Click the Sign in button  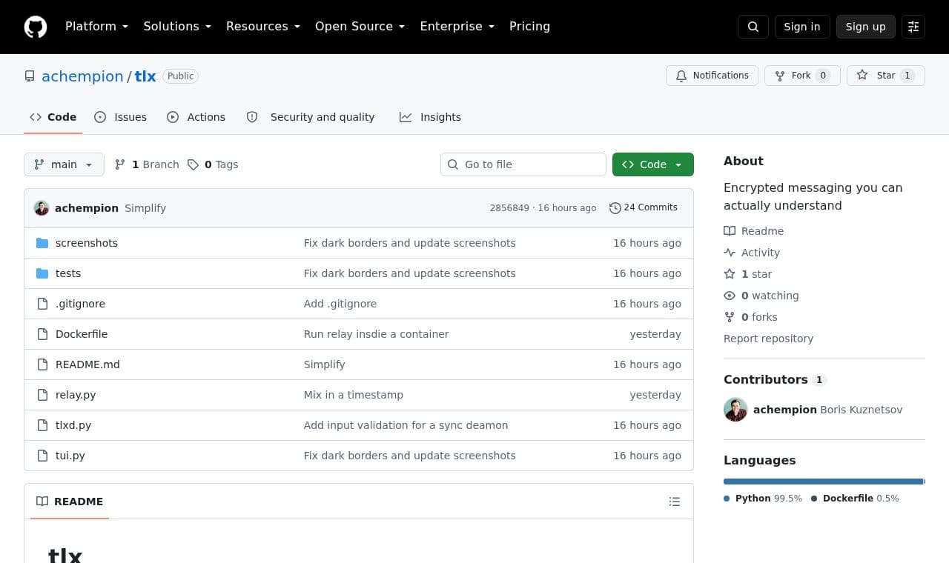click(802, 27)
